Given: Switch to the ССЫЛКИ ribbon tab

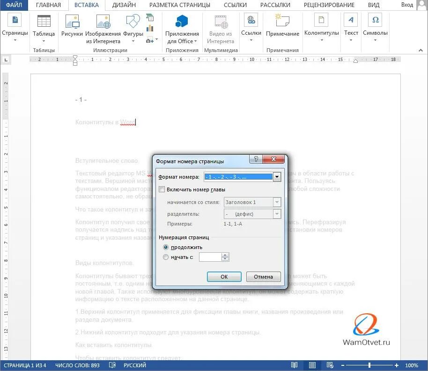Looking at the screenshot, I should [235, 5].
